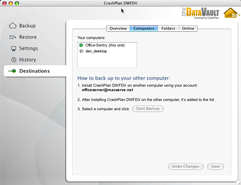Select den_desktop in computers list
The image size is (241, 185).
107,51
